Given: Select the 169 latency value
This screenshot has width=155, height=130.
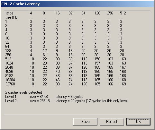Looking at the screenshot, I should click(x=123, y=84).
